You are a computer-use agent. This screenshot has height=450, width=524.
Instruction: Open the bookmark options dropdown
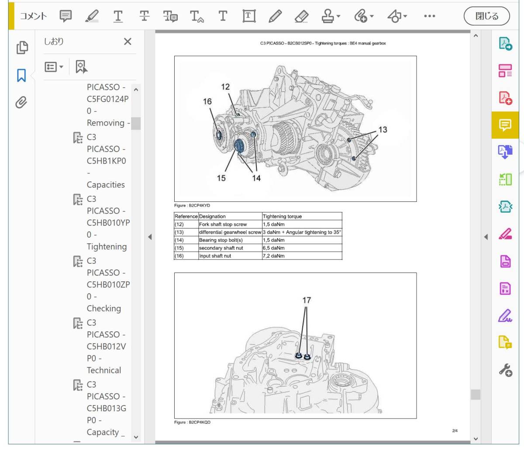54,67
